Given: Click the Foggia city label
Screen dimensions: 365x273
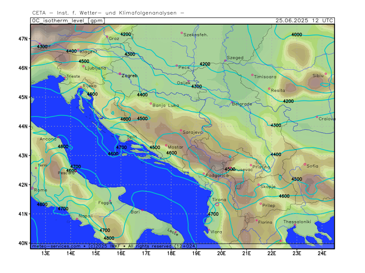Looking at the screenshot, I should tap(105, 203).
